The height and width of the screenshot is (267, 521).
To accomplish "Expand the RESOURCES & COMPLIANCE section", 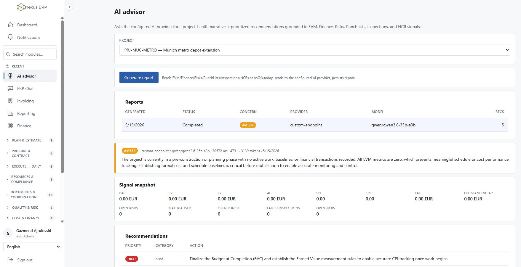I will [30, 179].
